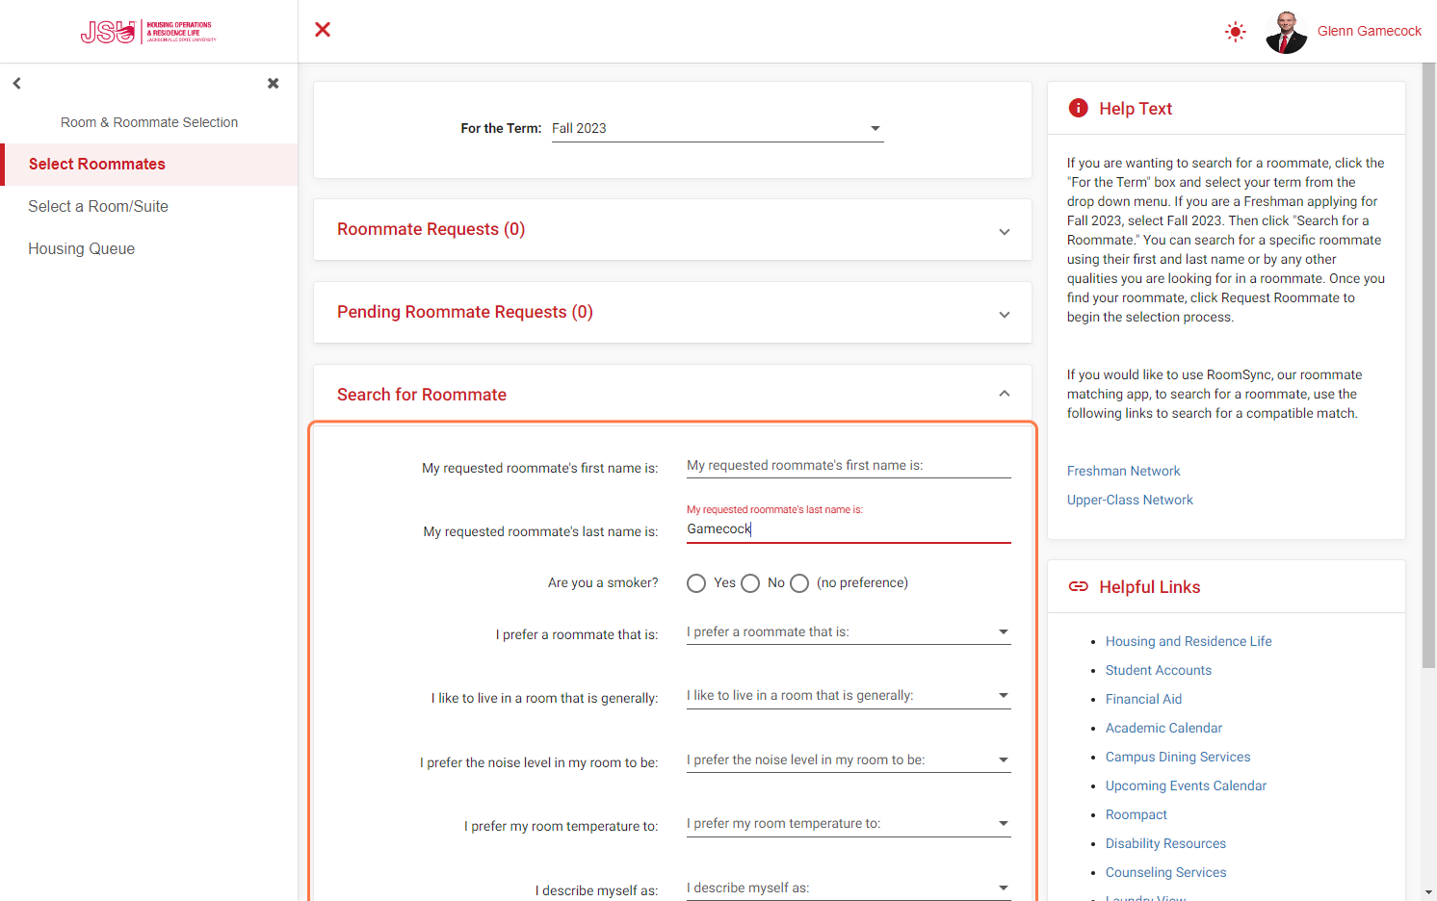Open Select Roommates sidebar item
Screen dimensions: 1437x901
click(x=149, y=165)
